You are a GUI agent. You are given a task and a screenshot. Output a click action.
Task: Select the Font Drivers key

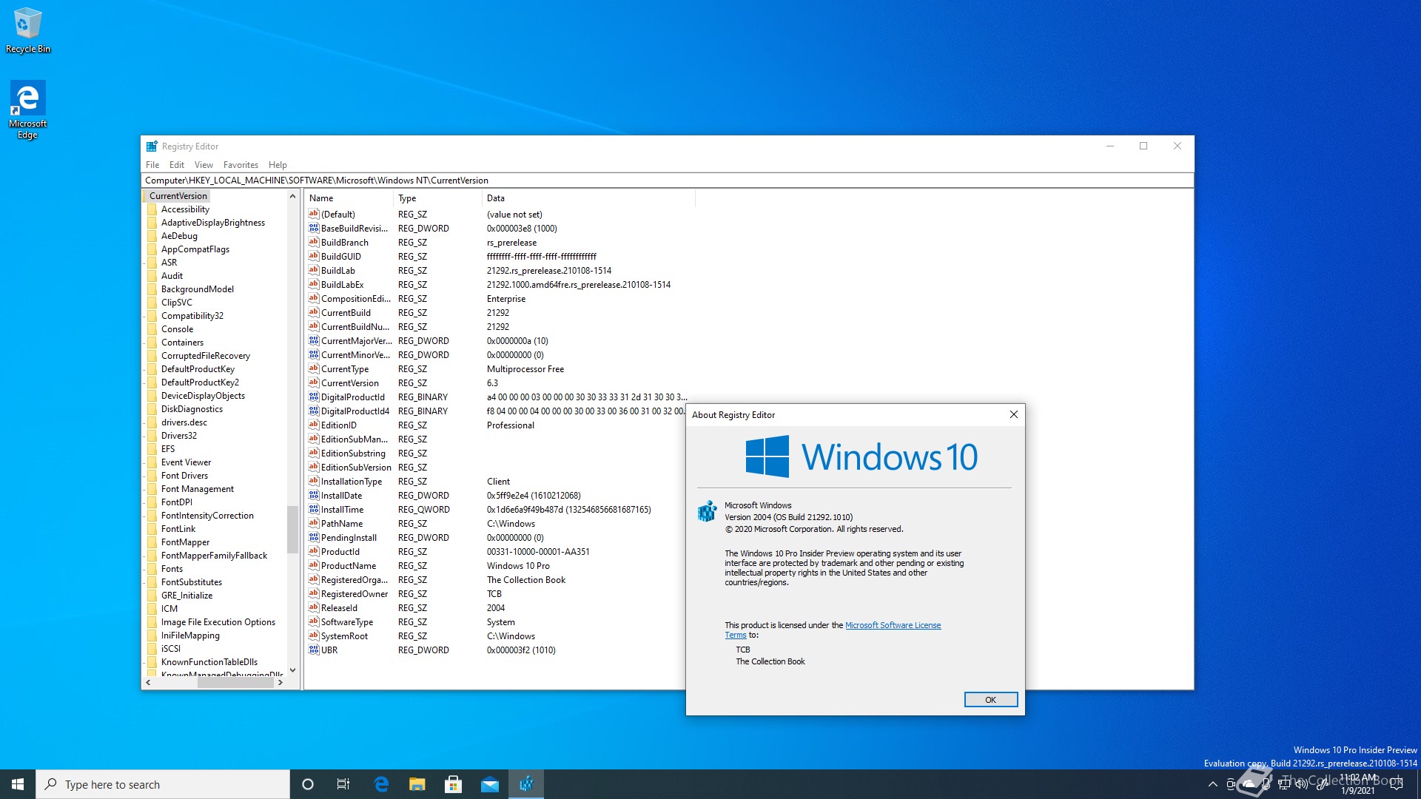pyautogui.click(x=184, y=476)
